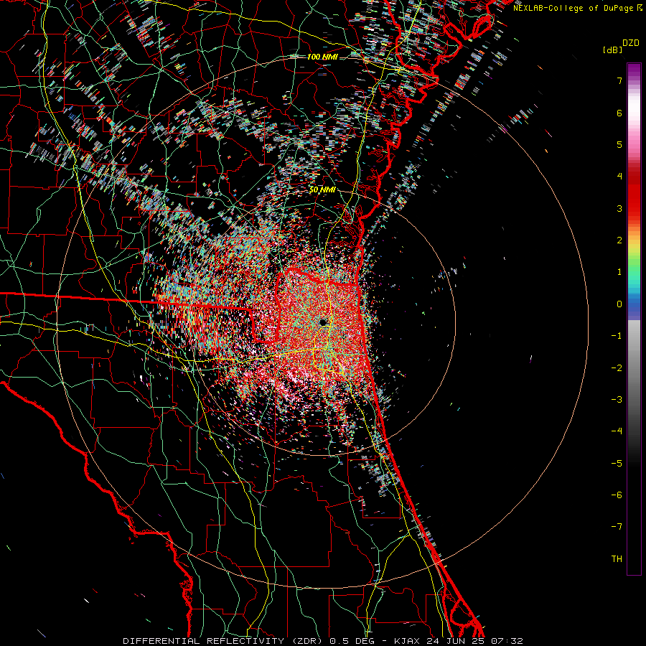
Task: Click the -3 dB label on color scale
Action: [x=617, y=399]
